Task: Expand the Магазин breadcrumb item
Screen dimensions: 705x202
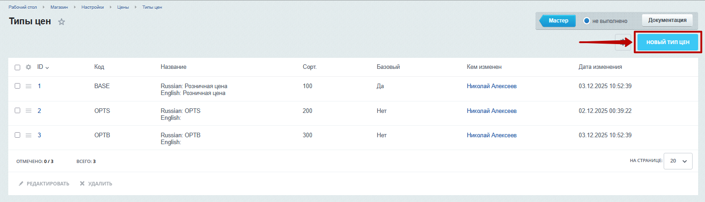Action: (59, 7)
